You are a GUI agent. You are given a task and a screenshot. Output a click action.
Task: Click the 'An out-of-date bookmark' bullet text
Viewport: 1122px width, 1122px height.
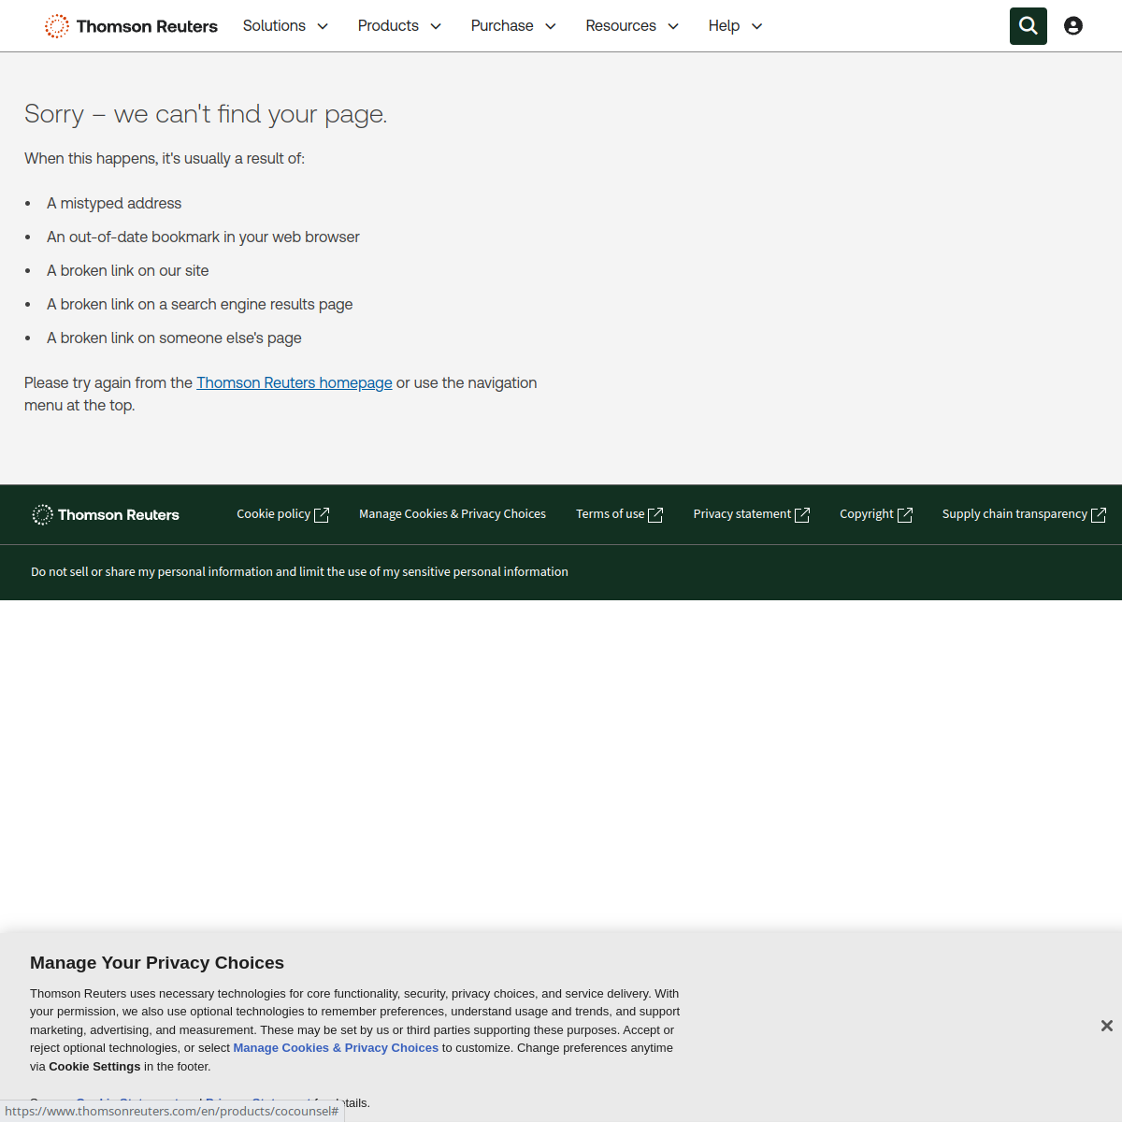(203, 237)
